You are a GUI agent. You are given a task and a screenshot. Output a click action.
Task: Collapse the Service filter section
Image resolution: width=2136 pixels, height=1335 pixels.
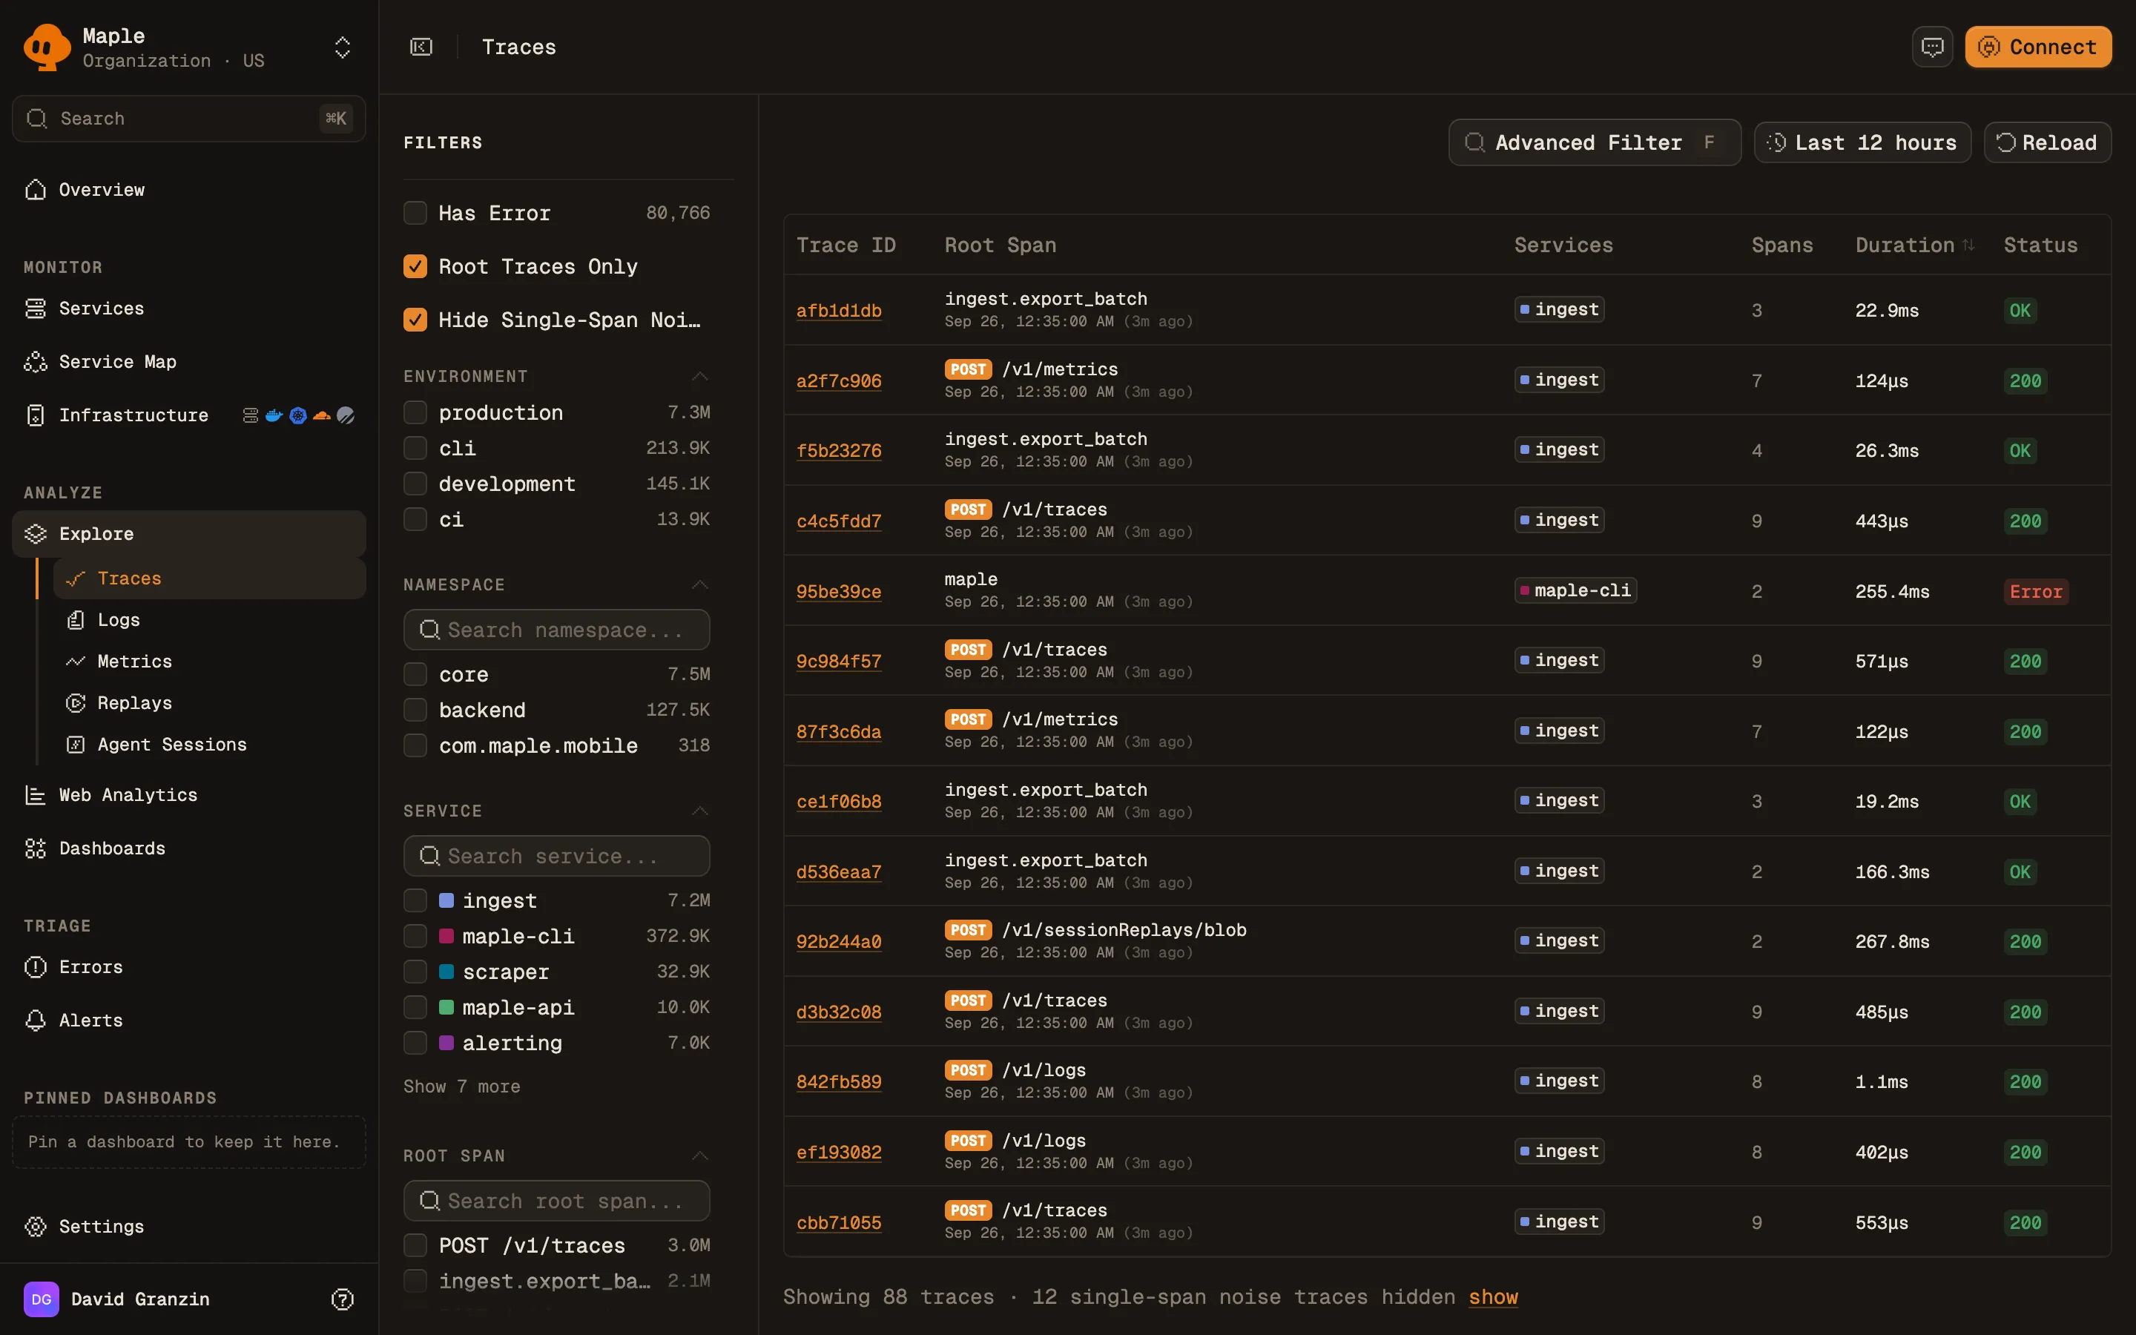coord(700,811)
